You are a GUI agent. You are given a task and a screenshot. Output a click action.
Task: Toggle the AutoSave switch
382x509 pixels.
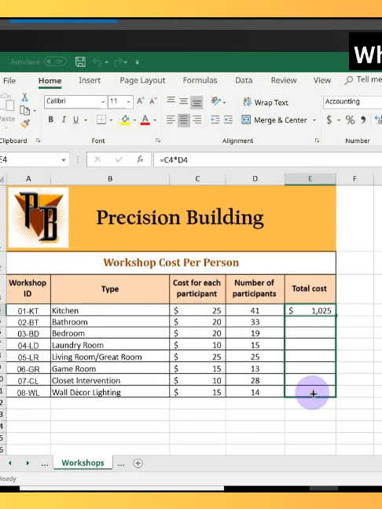coord(55,61)
